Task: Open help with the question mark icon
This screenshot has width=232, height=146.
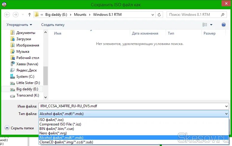Action: tap(224, 25)
